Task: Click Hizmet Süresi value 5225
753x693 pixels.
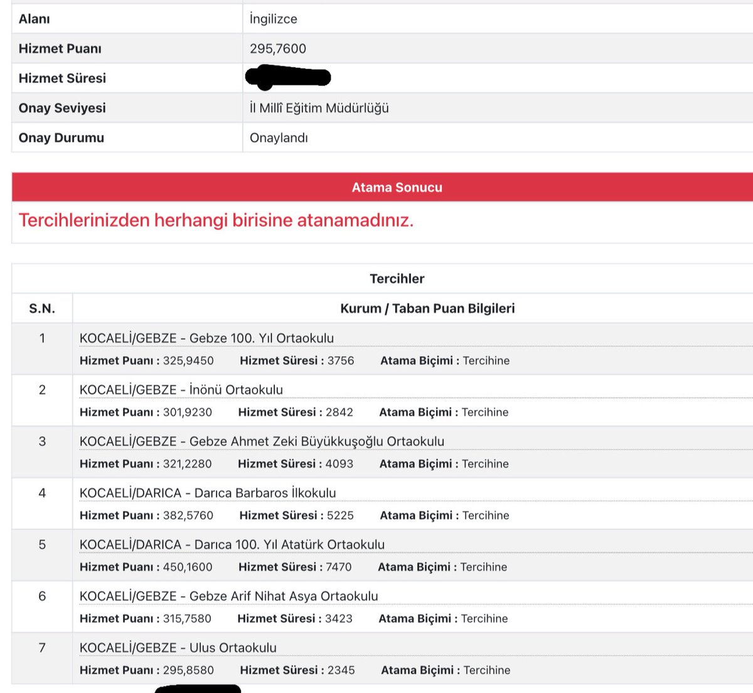Action: point(341,515)
